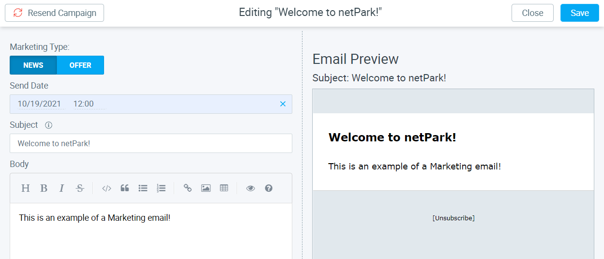Create a numbered list
Viewport: 604px width, 259px height.
(161, 188)
